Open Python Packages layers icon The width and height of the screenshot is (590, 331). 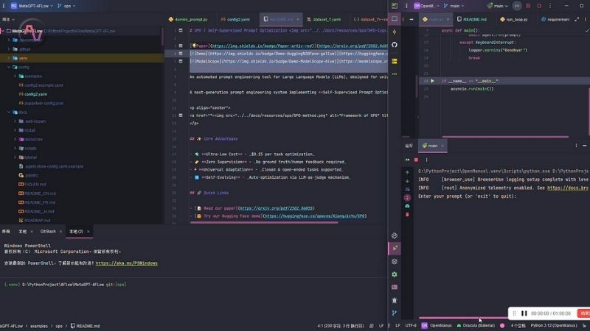click(x=395, y=261)
